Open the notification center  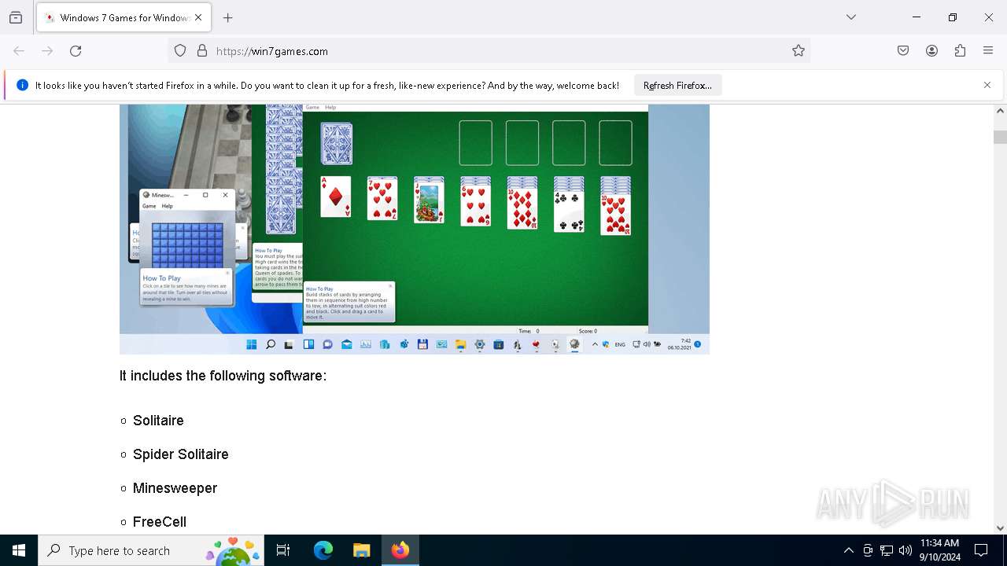click(x=981, y=550)
